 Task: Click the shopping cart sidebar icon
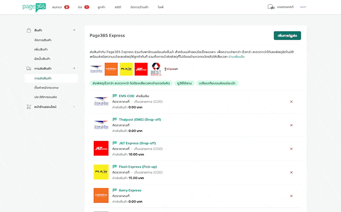[x=29, y=107]
